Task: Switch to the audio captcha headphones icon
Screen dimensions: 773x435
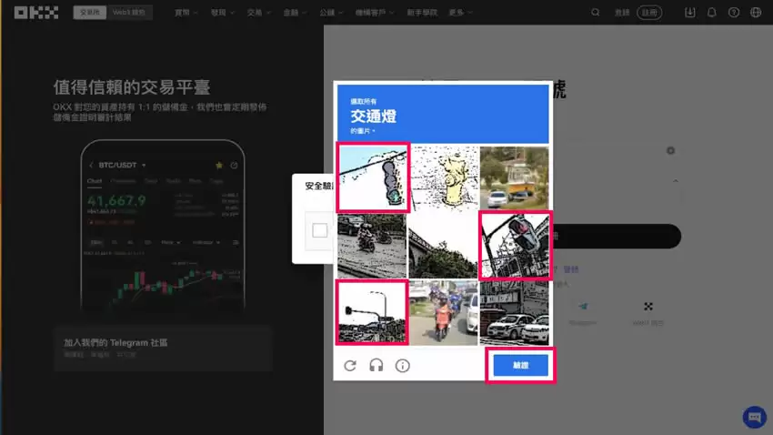Action: (x=376, y=366)
